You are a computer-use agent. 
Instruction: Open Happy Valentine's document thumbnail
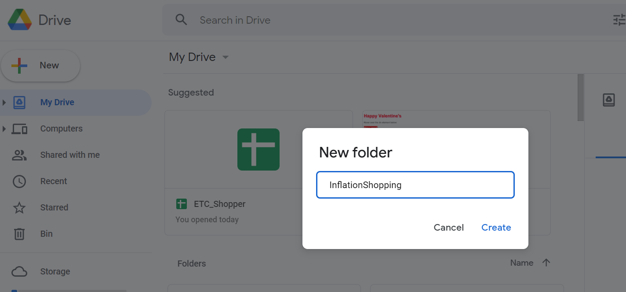click(x=456, y=119)
